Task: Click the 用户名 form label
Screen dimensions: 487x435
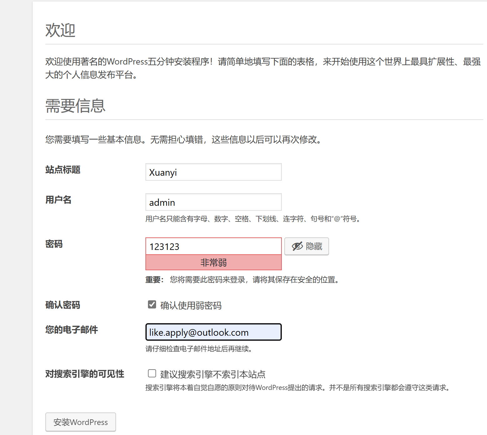Action: tap(58, 200)
